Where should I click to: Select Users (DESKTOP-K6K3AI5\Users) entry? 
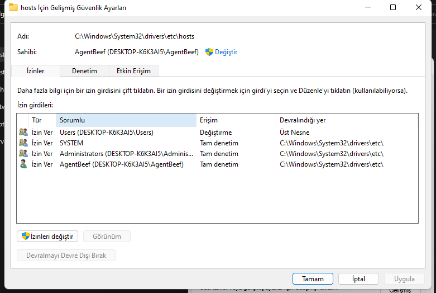click(x=107, y=133)
